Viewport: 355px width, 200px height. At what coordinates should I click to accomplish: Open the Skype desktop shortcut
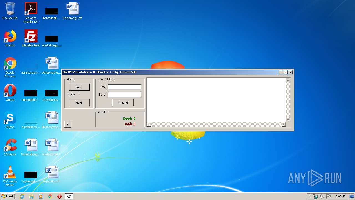click(10, 121)
